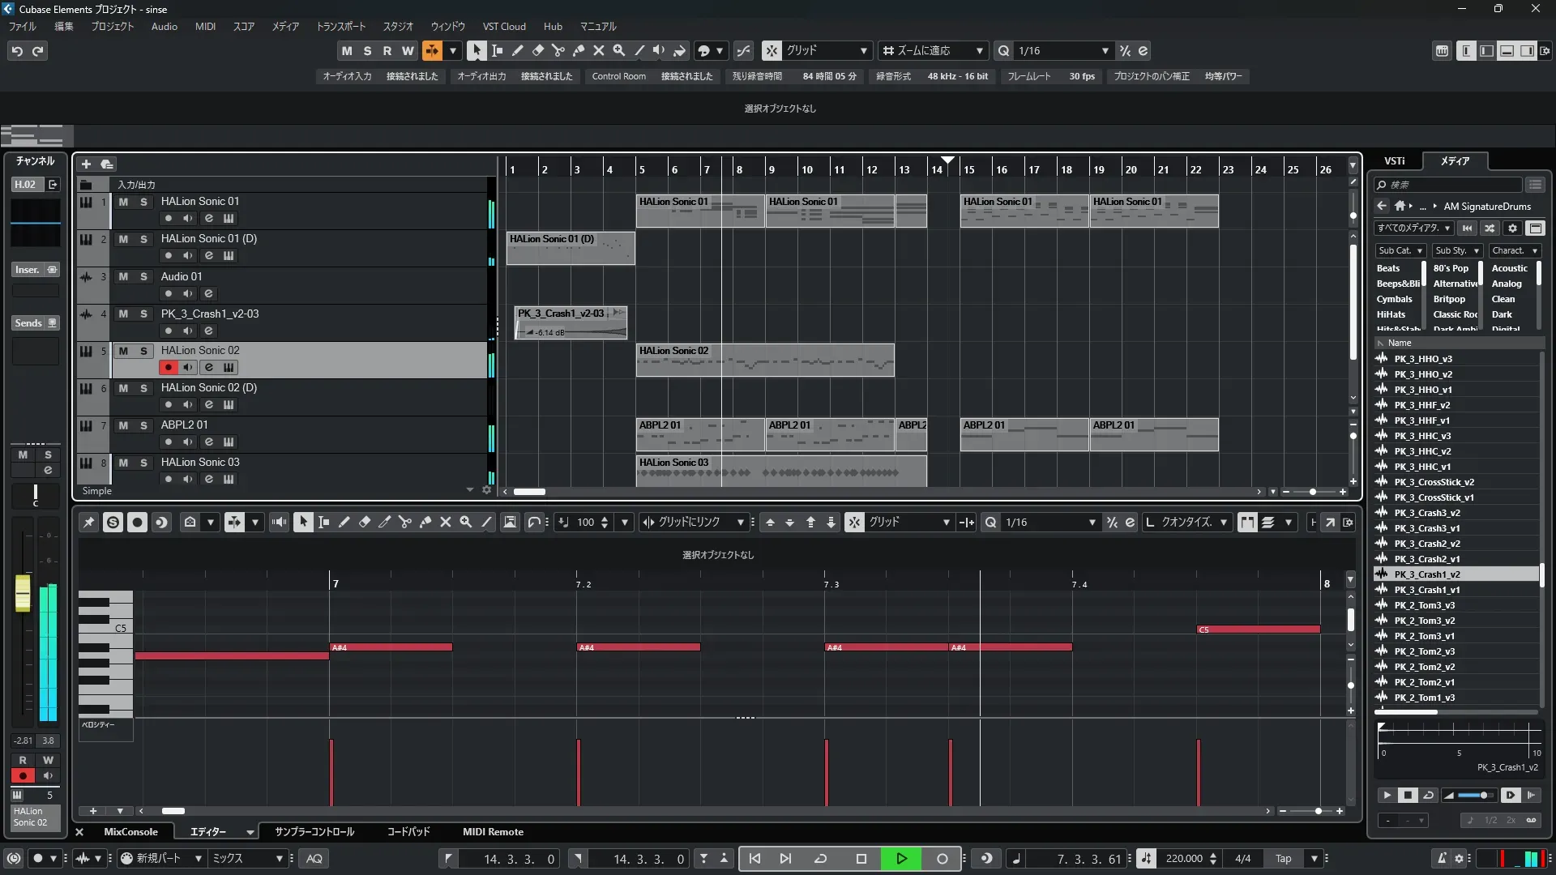Click the Tap tempo button
Image resolution: width=1556 pixels, height=875 pixels.
[x=1283, y=859]
